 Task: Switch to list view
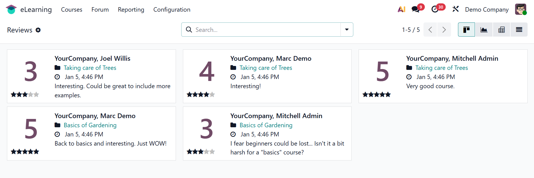[x=519, y=30]
